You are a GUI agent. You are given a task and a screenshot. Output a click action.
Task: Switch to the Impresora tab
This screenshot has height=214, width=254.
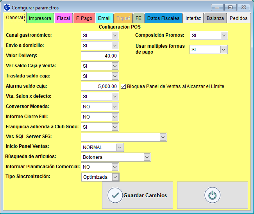tap(40, 18)
